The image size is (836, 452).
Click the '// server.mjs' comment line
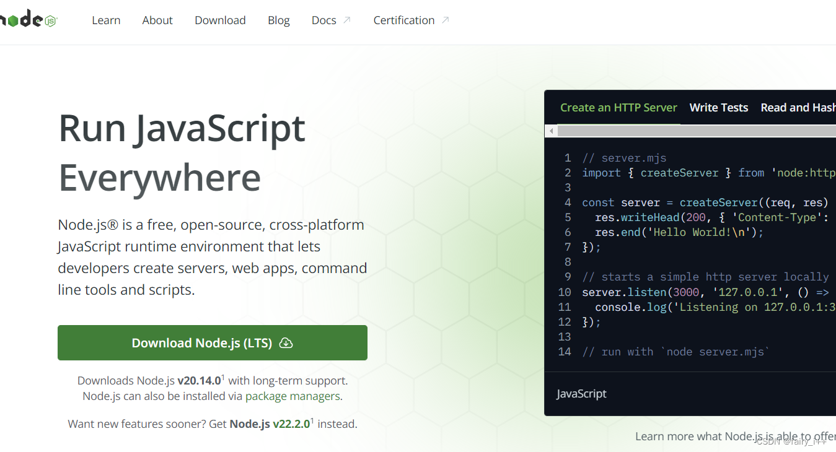point(624,158)
